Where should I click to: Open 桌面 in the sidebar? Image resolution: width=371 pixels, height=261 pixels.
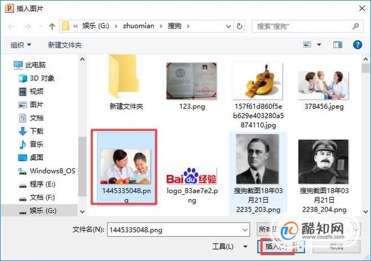31,157
